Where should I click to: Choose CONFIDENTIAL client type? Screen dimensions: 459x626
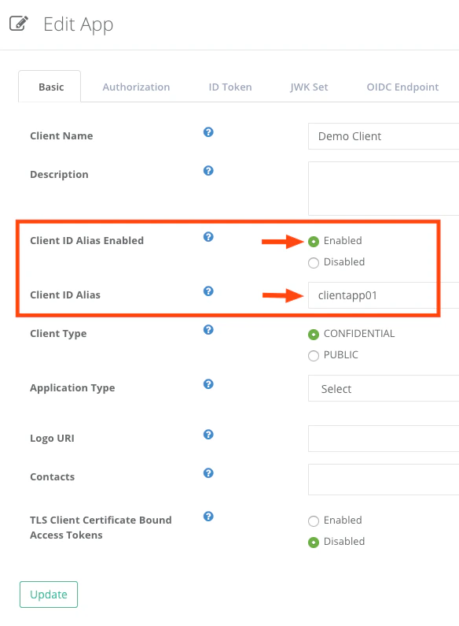coord(314,335)
